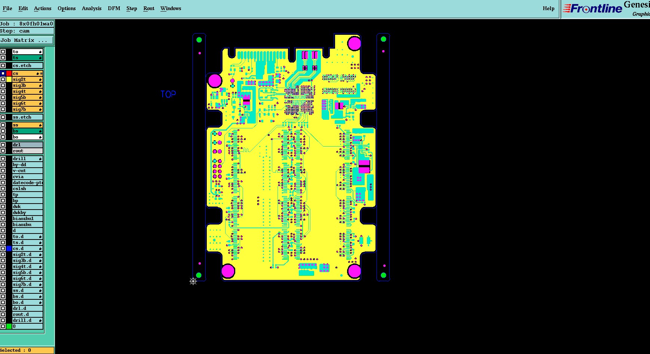Click the marker icon on the 'ts' layer row
Screen dimensions: 650x354
coord(40,58)
